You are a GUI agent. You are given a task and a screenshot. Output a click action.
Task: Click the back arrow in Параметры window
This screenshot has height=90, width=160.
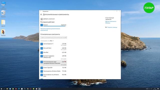coord(40,11)
